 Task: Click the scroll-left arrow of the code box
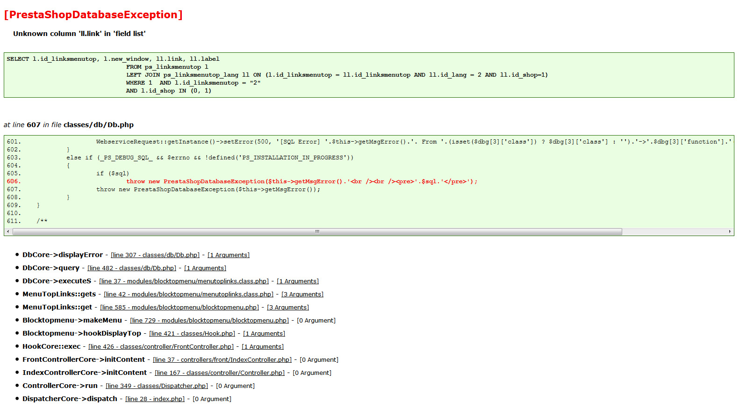(x=8, y=232)
